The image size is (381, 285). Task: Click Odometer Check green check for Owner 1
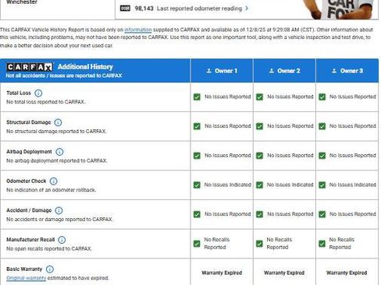pyautogui.click(x=197, y=185)
